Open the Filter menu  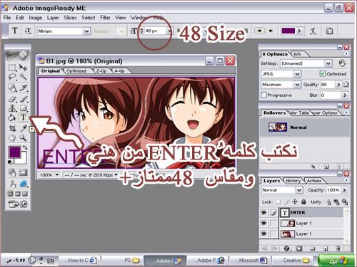(105, 18)
